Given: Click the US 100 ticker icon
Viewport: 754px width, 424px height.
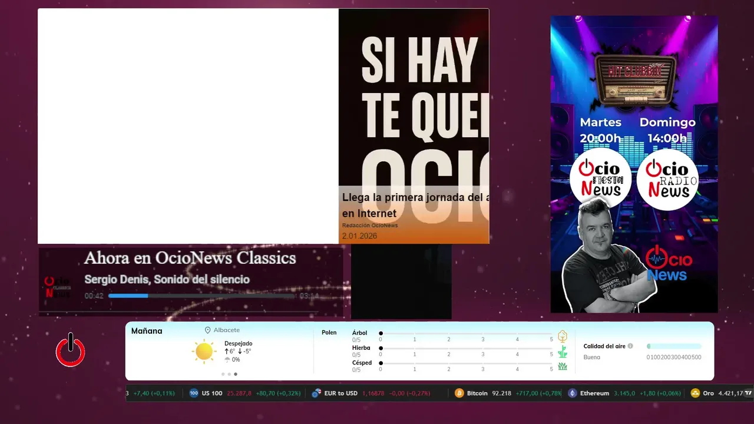Looking at the screenshot, I should (x=194, y=393).
